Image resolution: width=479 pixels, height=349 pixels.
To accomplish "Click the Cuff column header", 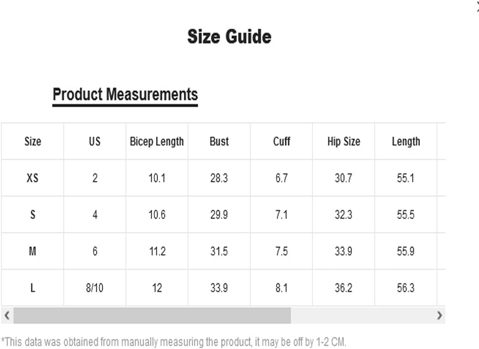I will click(282, 141).
